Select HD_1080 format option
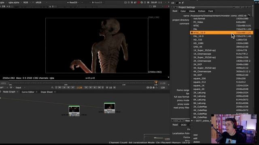Screen dimensions: 259x145 coord(221,43)
